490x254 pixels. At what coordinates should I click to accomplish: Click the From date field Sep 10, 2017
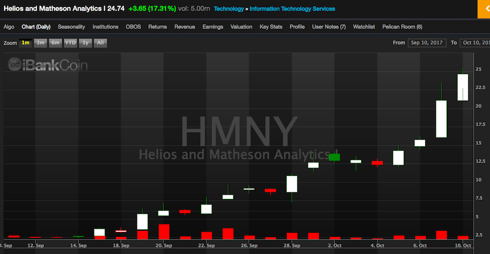pos(427,43)
